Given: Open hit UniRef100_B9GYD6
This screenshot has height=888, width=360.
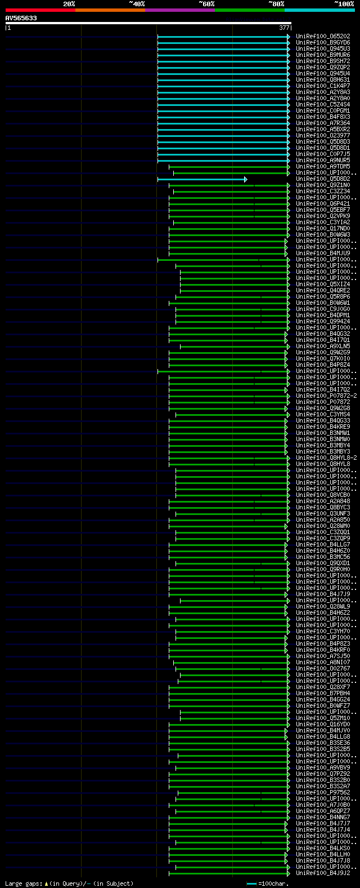Looking at the screenshot, I should tap(323, 43).
